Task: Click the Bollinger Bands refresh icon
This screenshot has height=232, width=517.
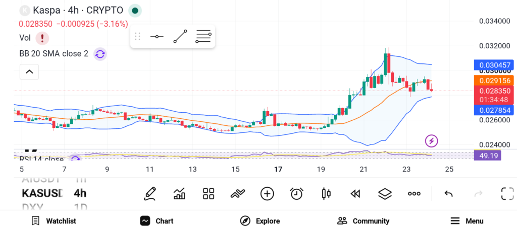Action: (x=100, y=54)
